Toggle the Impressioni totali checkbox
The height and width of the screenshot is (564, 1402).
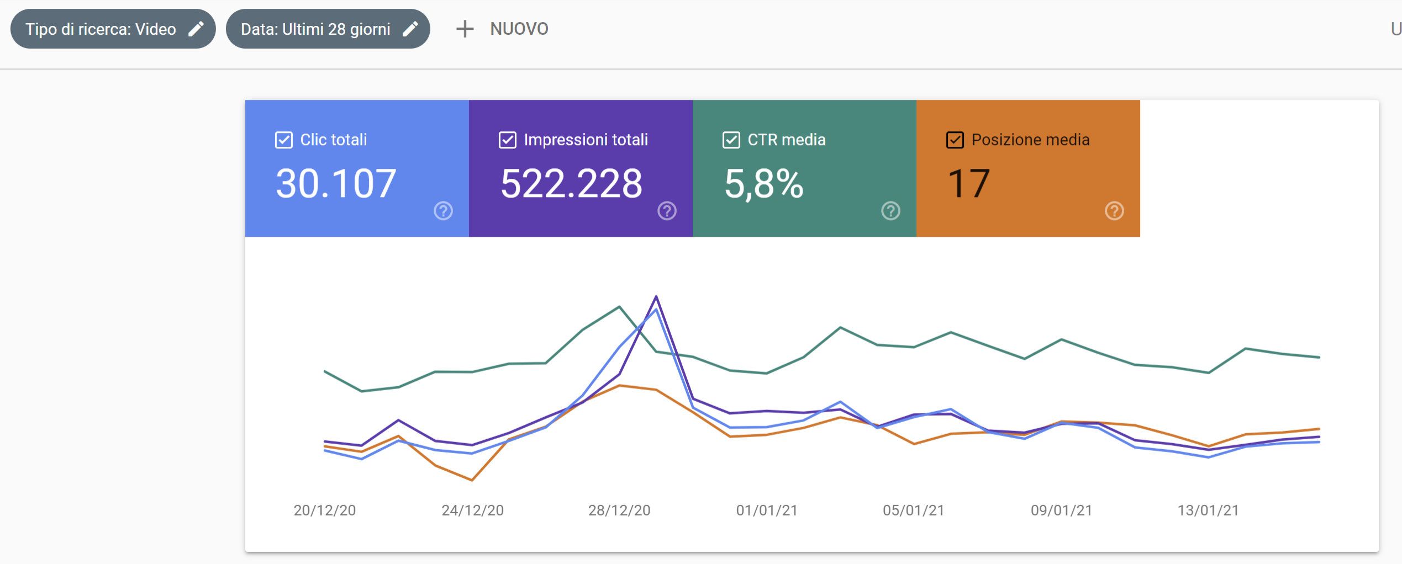pyautogui.click(x=507, y=140)
